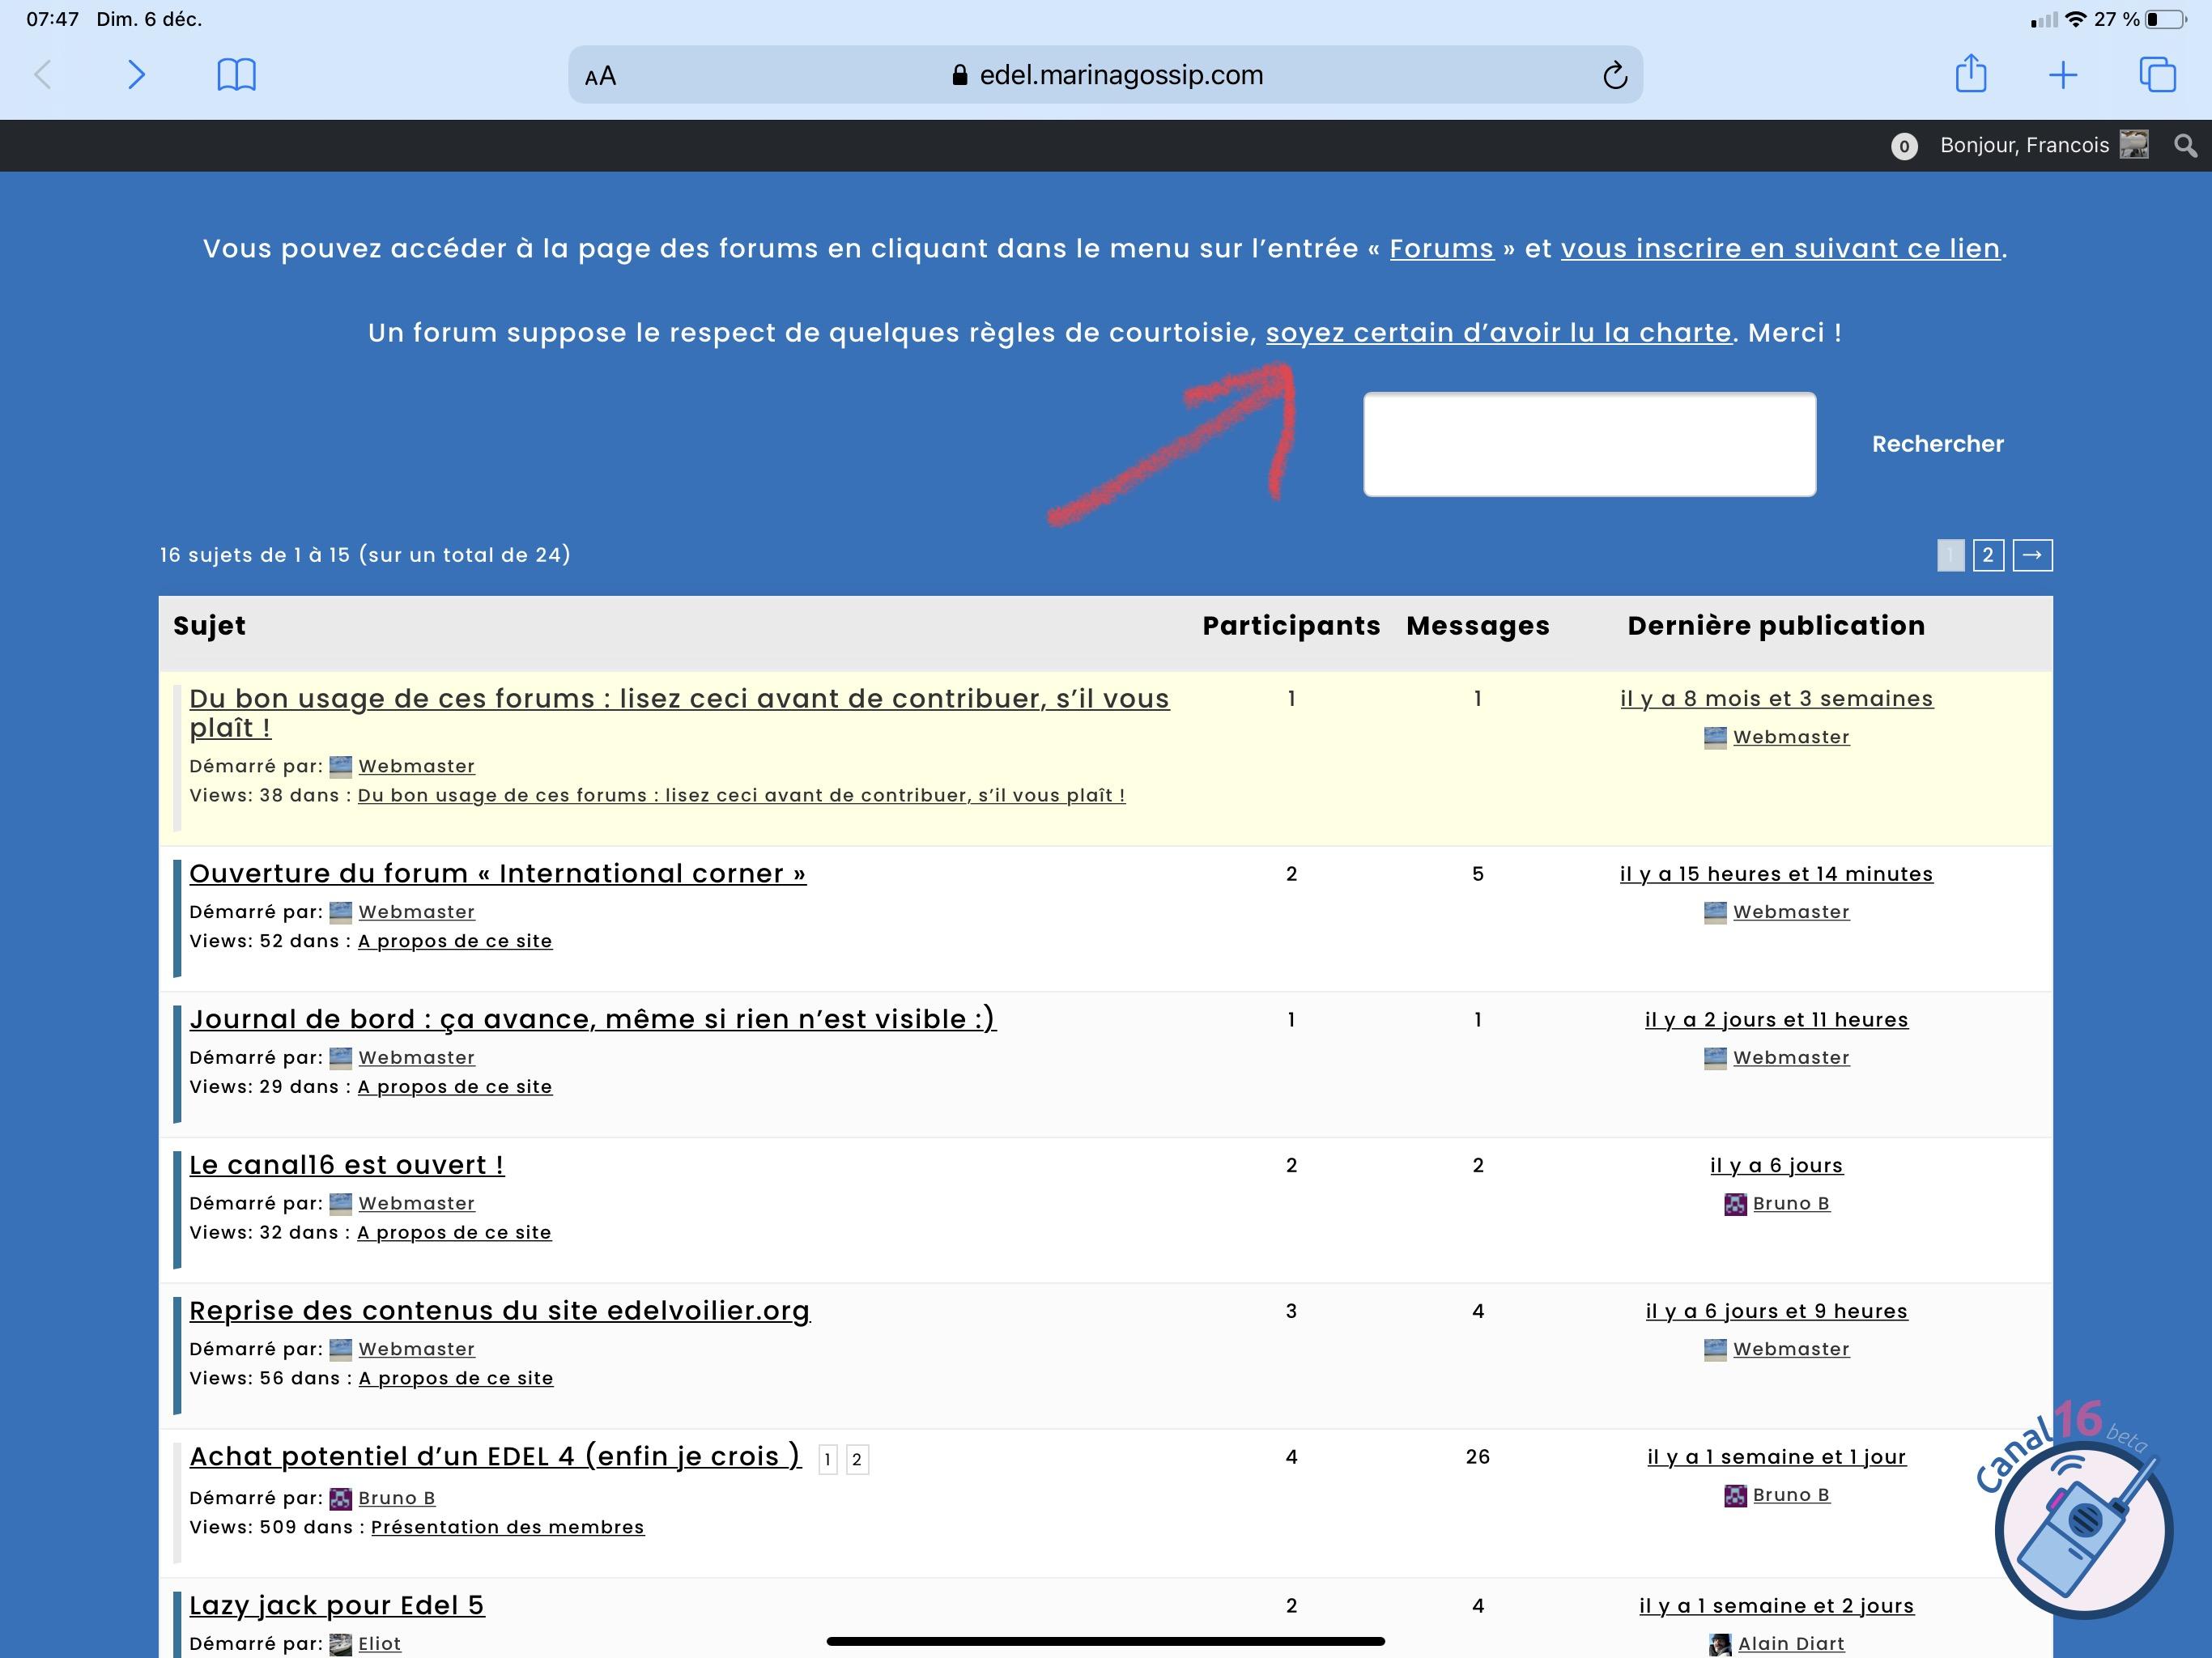Click 'vous inscrire en suivant ce lien' link
The width and height of the screenshot is (2212, 1658).
point(1781,249)
